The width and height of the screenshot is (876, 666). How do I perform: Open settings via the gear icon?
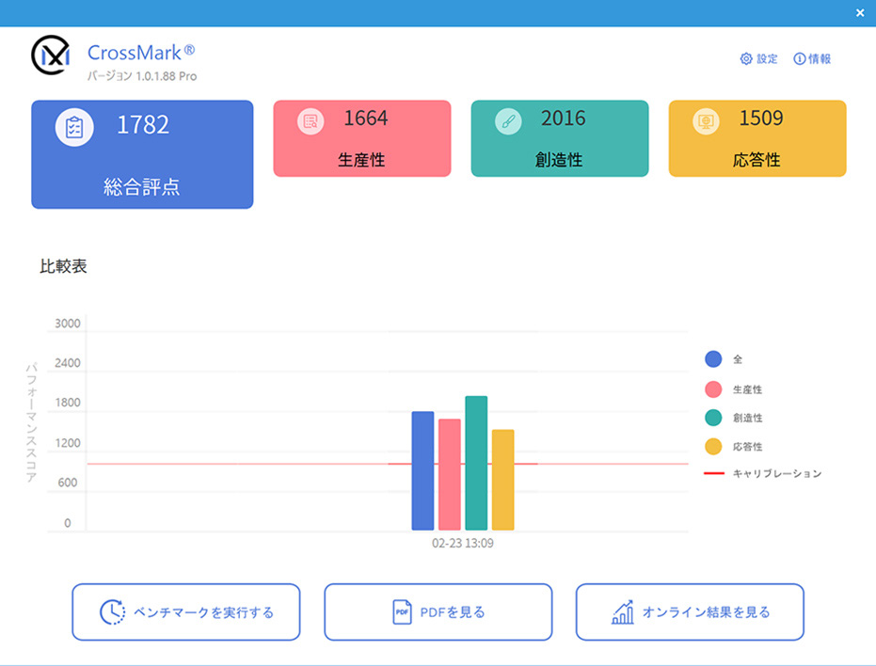click(x=746, y=59)
